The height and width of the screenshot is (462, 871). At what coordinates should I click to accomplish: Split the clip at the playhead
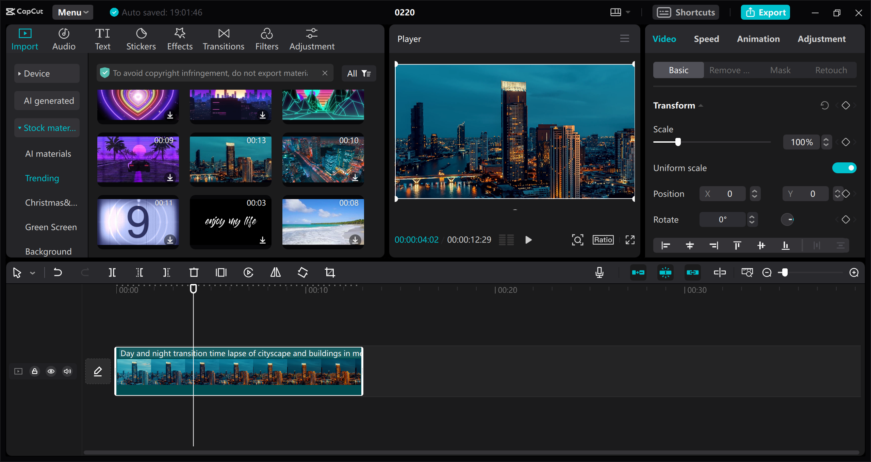[x=112, y=272]
